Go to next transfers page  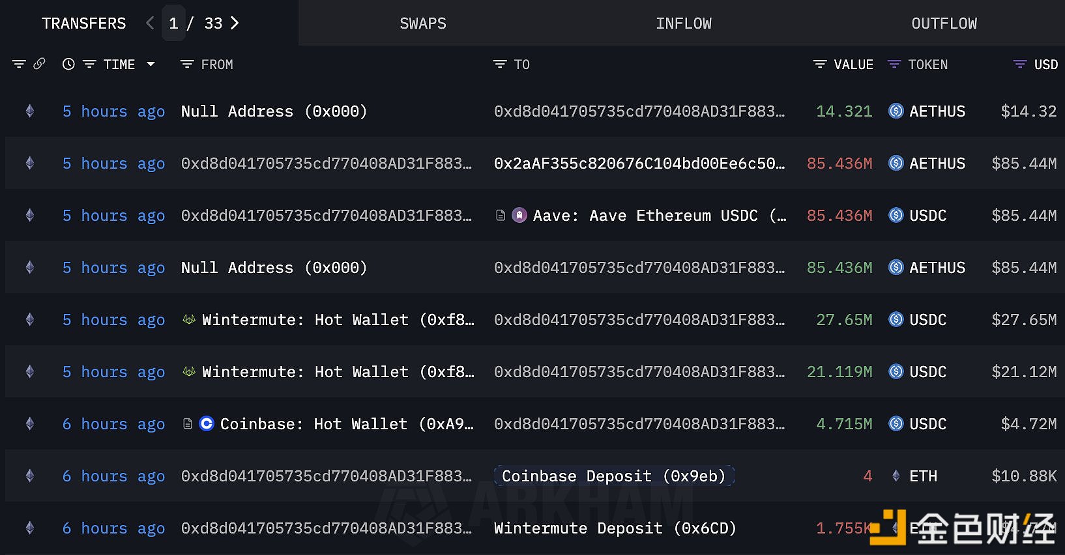[235, 23]
